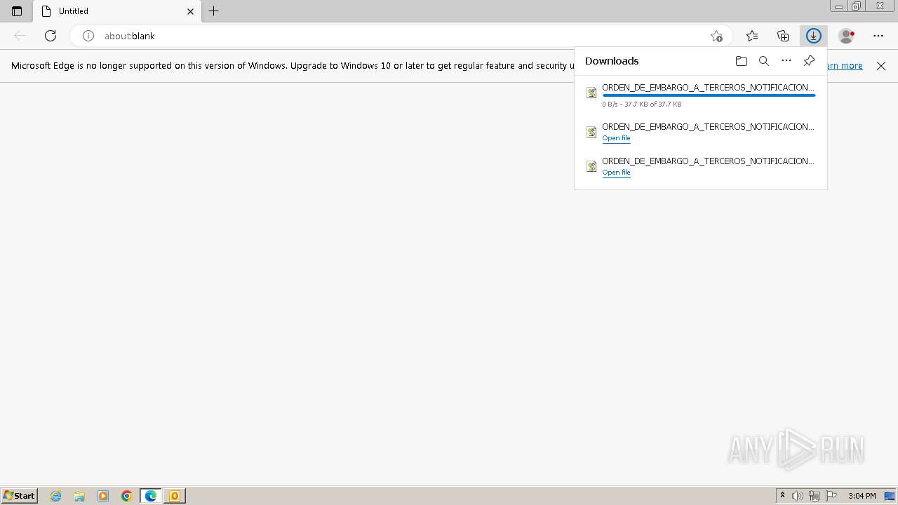Select the in-progress ORDEN_DE_EMBARGO download entry
This screenshot has width=898, height=505.
[701, 95]
